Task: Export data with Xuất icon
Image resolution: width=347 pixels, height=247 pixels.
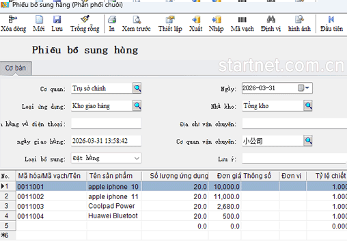Action: coord(196,20)
